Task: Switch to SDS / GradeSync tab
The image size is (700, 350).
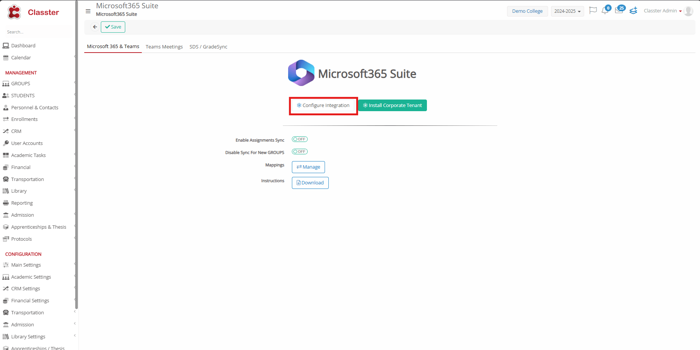Action: (x=208, y=47)
